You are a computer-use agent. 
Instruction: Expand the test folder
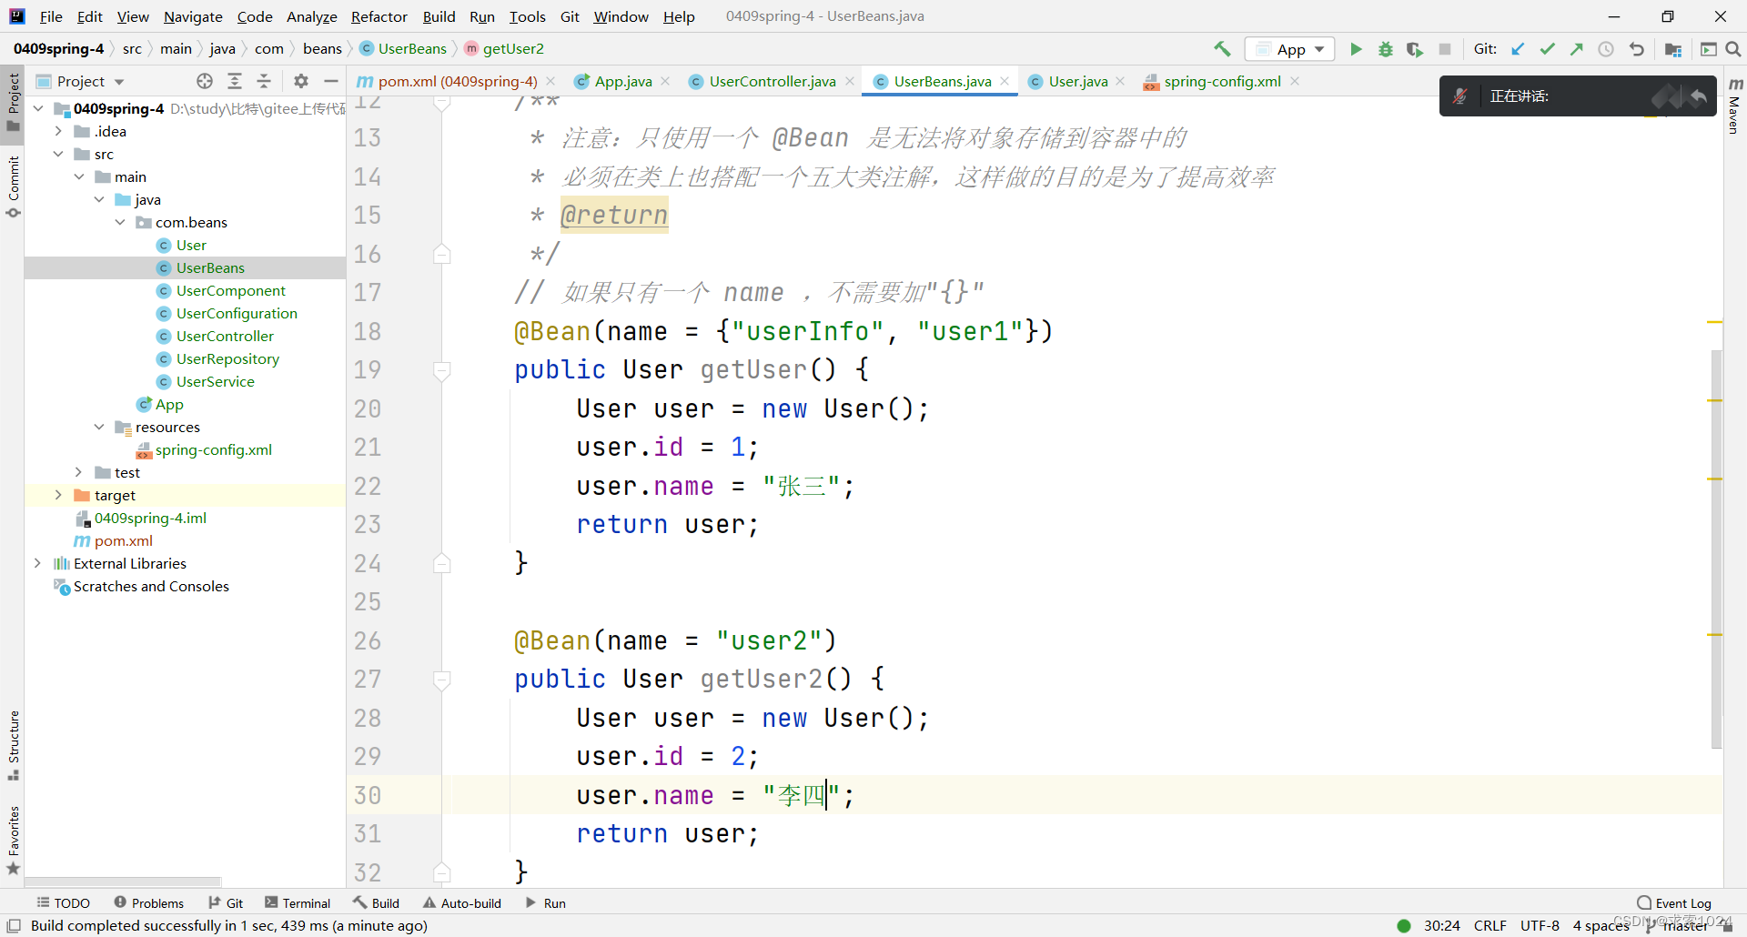[x=79, y=472]
